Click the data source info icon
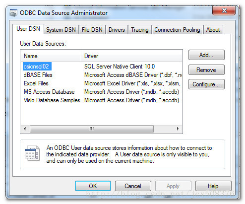Viewport: 245px width, 204px height. tap(32, 153)
